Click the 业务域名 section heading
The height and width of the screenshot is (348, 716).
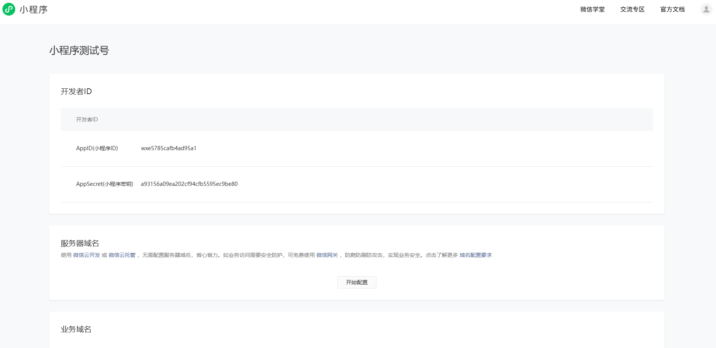pos(76,329)
